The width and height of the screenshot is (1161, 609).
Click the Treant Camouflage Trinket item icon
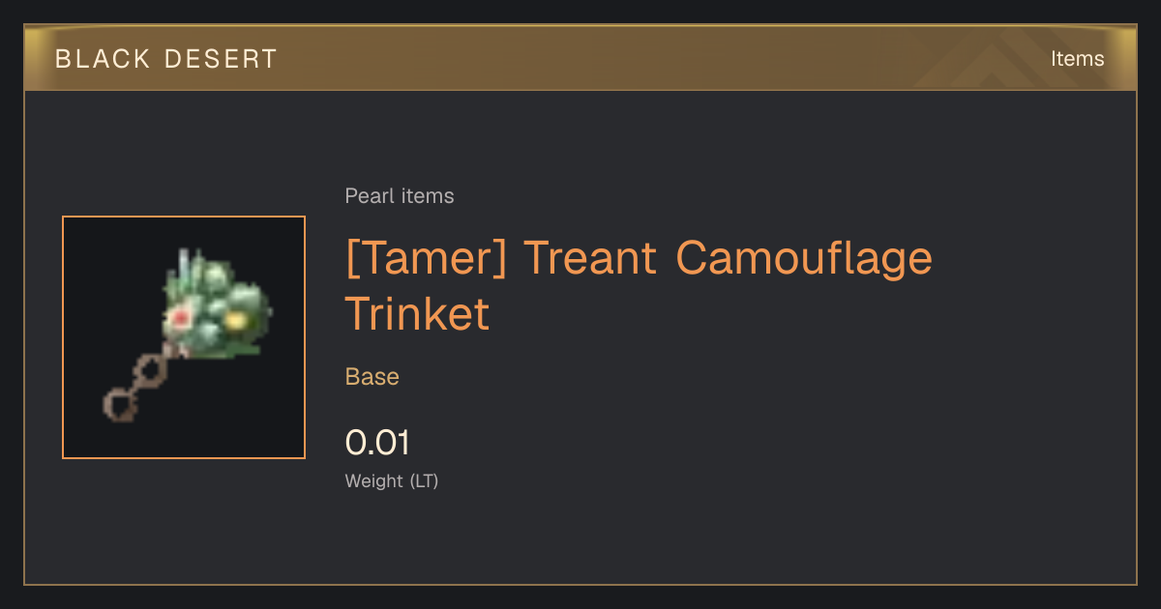coord(184,337)
